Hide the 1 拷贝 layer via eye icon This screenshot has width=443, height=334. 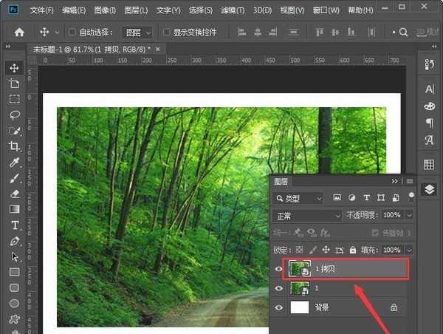coord(278,270)
